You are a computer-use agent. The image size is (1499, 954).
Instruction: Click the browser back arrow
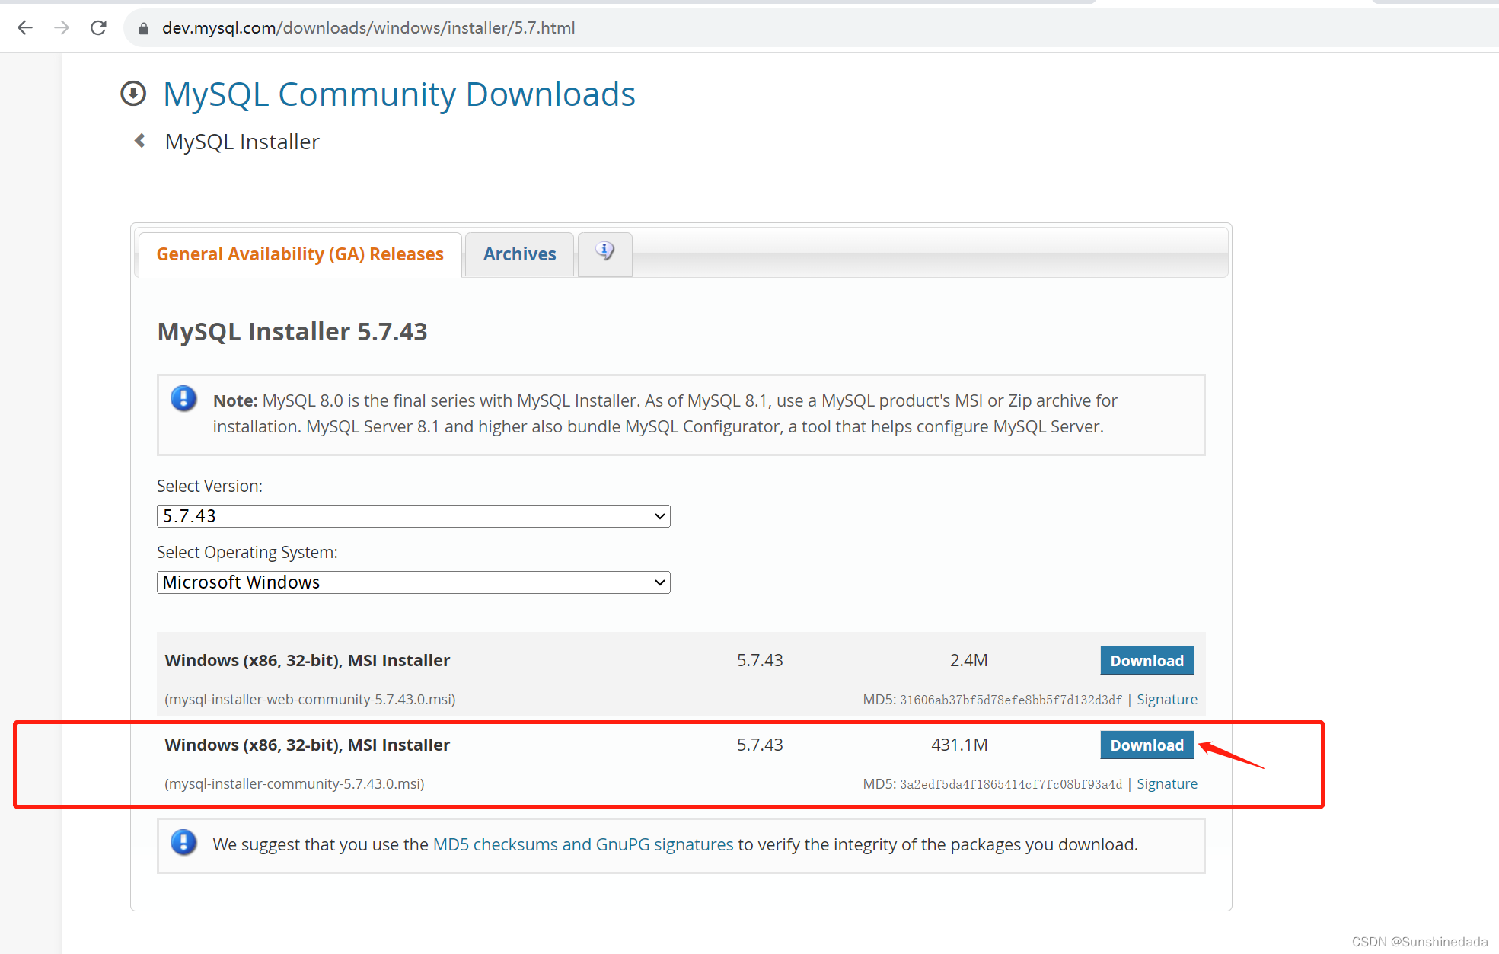click(x=25, y=28)
